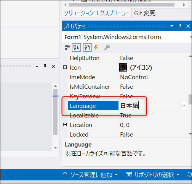Click the left panel vertical scroll-down arrow
This screenshot has height=184, width=192.
(x=55, y=148)
